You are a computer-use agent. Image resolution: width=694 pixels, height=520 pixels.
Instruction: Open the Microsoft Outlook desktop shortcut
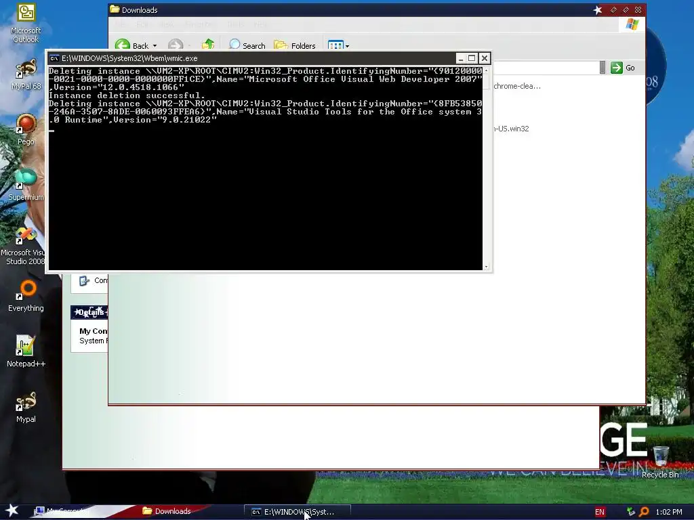pos(26,23)
